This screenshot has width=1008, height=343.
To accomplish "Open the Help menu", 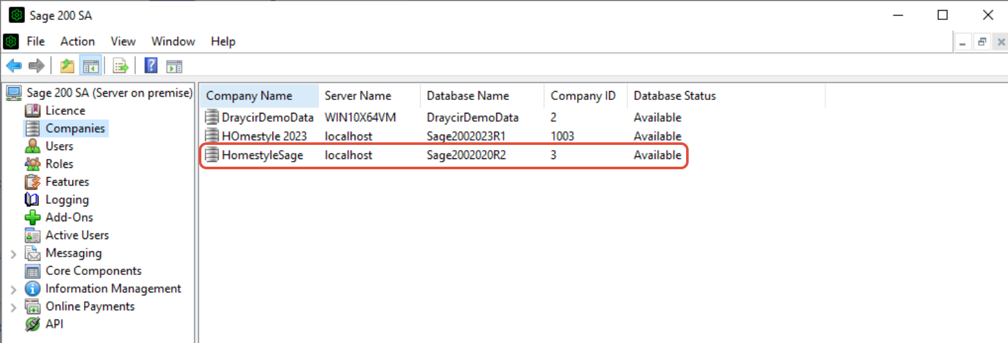I will click(223, 42).
